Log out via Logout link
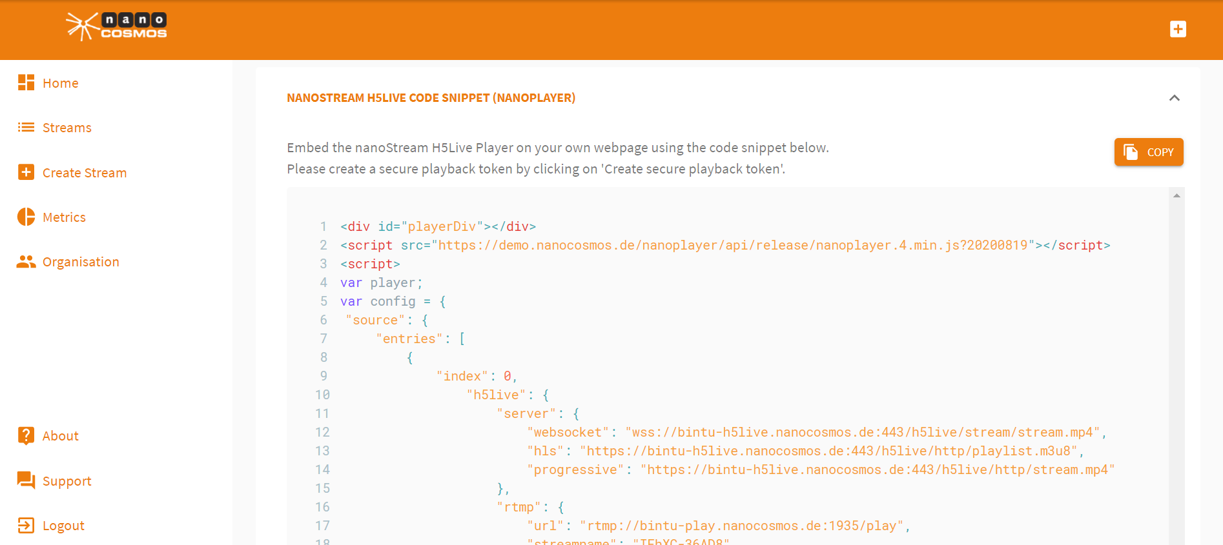The height and width of the screenshot is (545, 1223). tap(63, 526)
